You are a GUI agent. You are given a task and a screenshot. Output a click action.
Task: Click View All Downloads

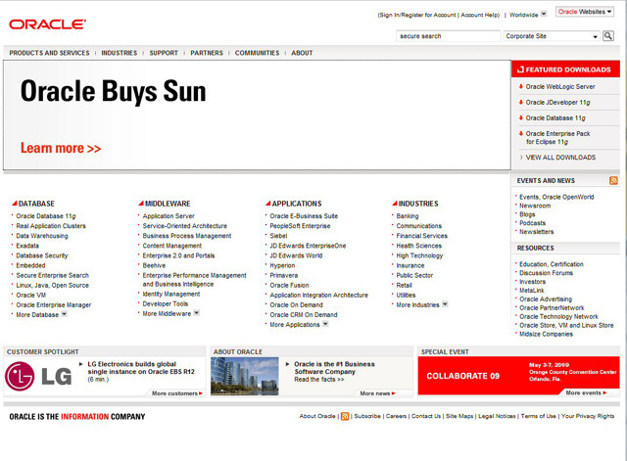(x=560, y=158)
